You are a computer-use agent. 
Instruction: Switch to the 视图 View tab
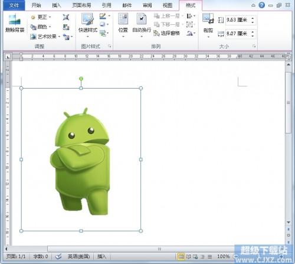168,5
